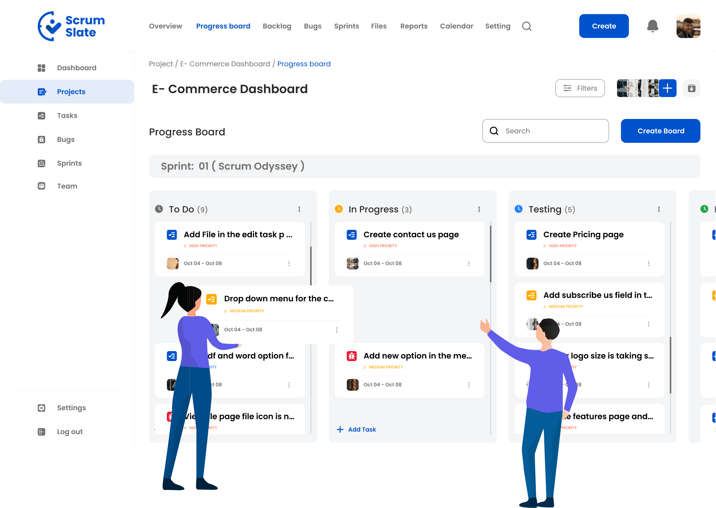Open the Testing column three-dot menu
Viewport: 716px width, 508px height.
(659, 209)
